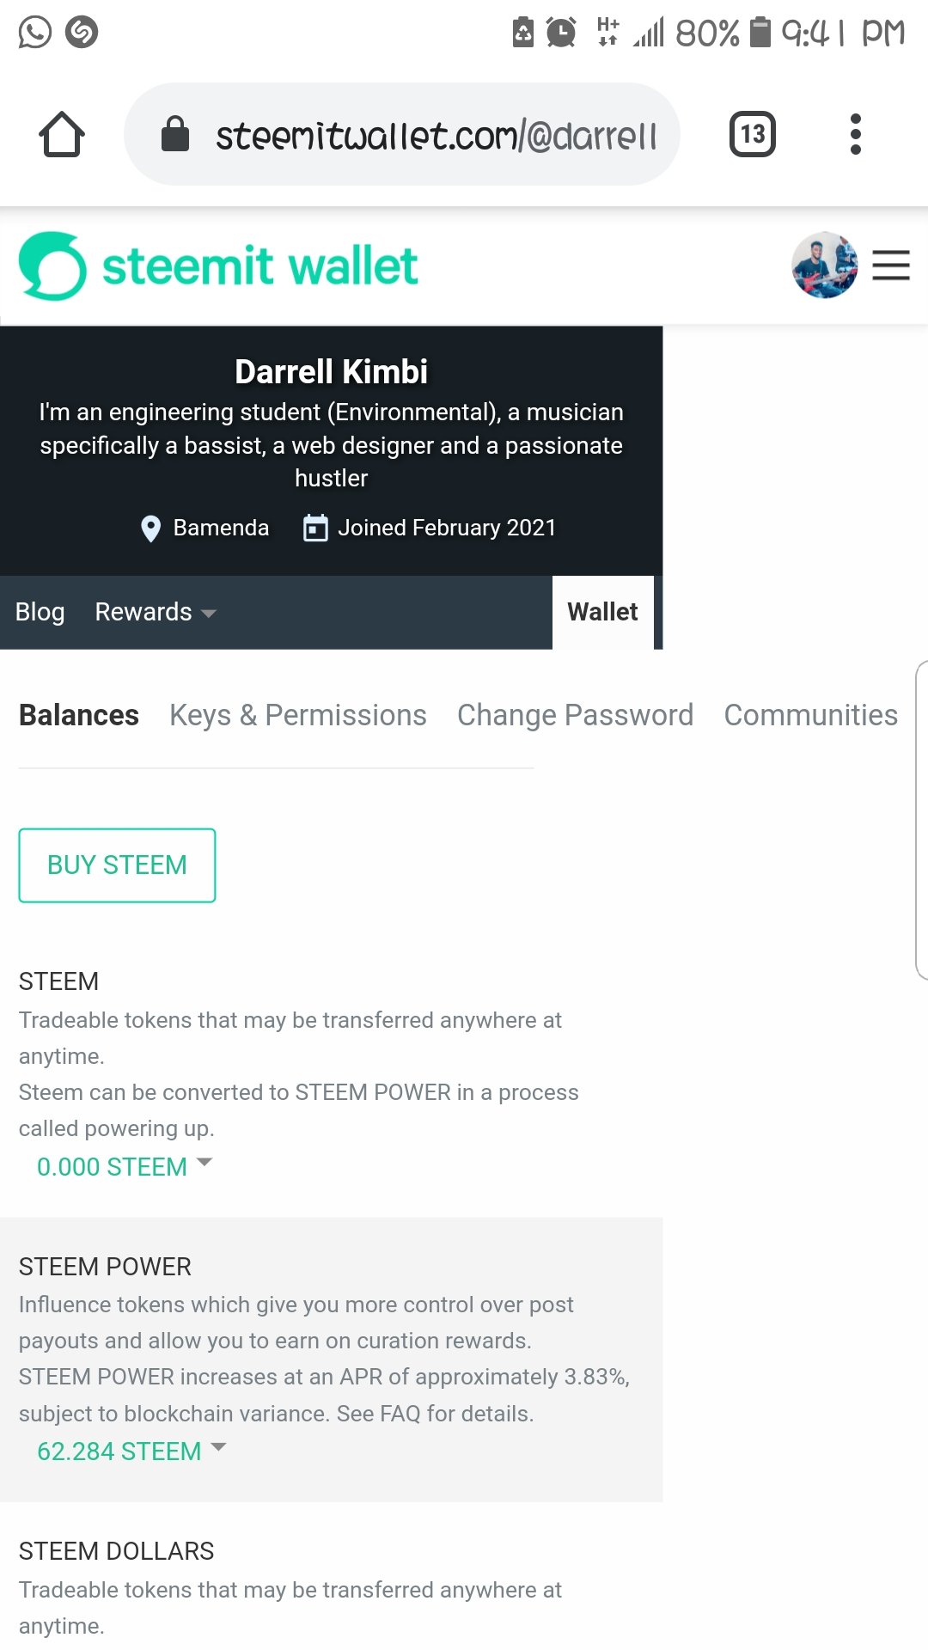Screen dimensions: 928x1650
Task: Click the BUY STEEM button
Action: click(117, 865)
